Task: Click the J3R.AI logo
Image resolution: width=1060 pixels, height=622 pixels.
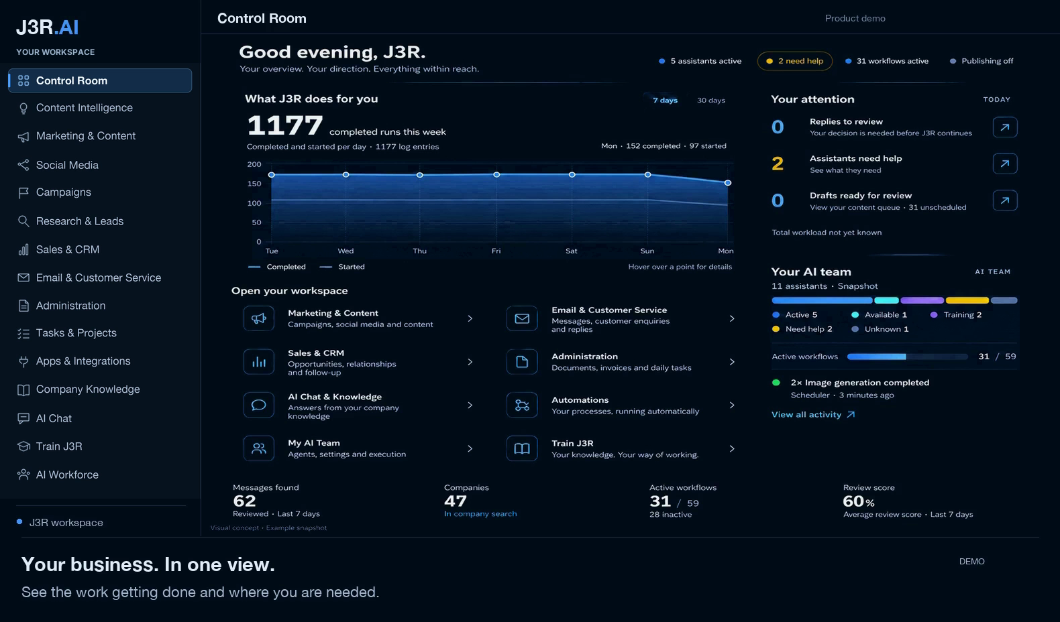Action: pos(48,27)
